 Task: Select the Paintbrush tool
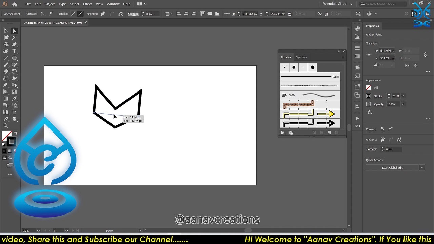click(6, 65)
